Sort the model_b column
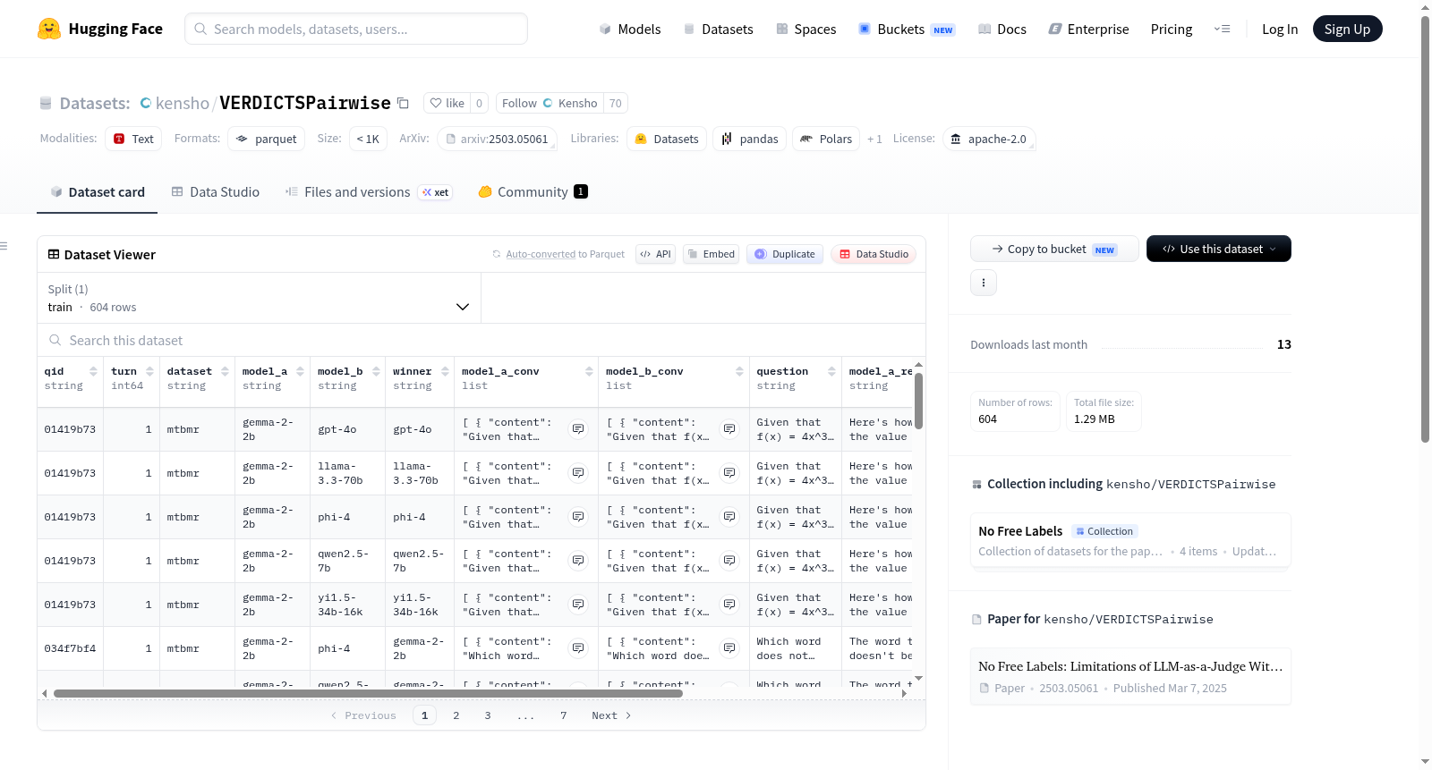1432x770 pixels. tap(376, 371)
